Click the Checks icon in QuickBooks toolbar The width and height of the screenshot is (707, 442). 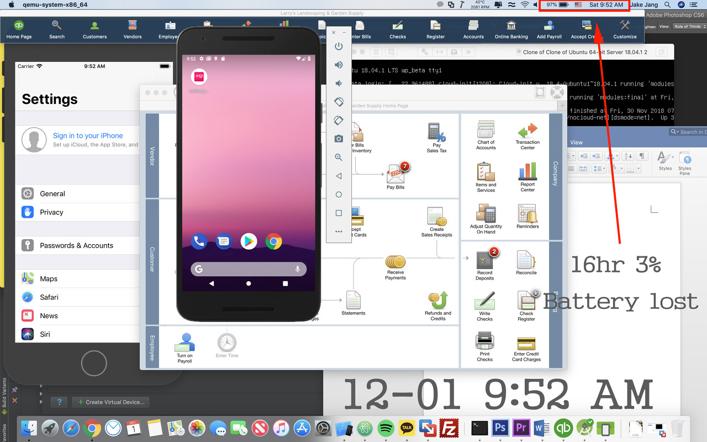tap(398, 29)
